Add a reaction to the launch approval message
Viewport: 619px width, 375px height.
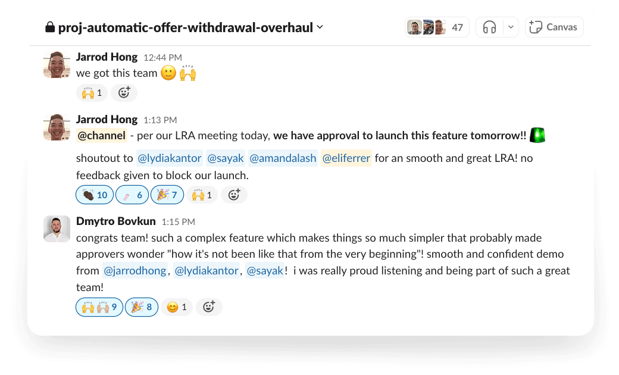[234, 195]
